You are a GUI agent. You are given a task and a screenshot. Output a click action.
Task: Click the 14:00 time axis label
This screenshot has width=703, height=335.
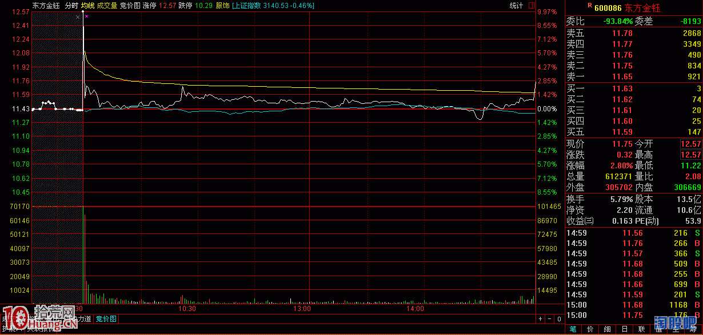[x=416, y=309]
